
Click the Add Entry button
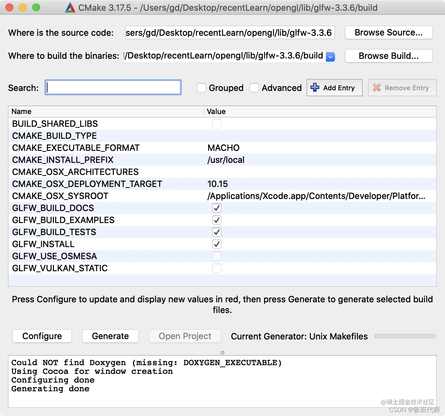(x=335, y=88)
